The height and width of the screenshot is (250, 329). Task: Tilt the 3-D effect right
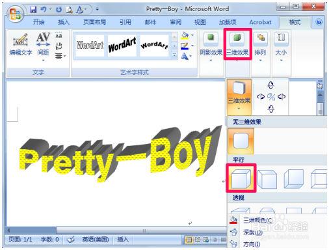(282, 96)
